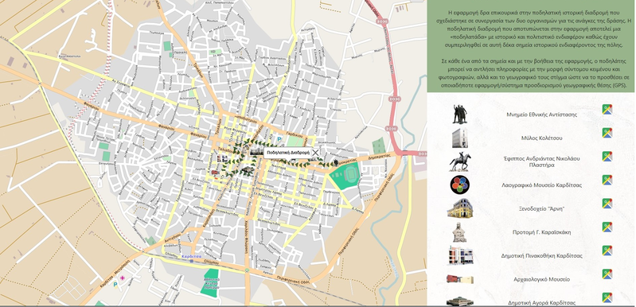Click the equestrian statue thumbnail in list

(x=460, y=161)
